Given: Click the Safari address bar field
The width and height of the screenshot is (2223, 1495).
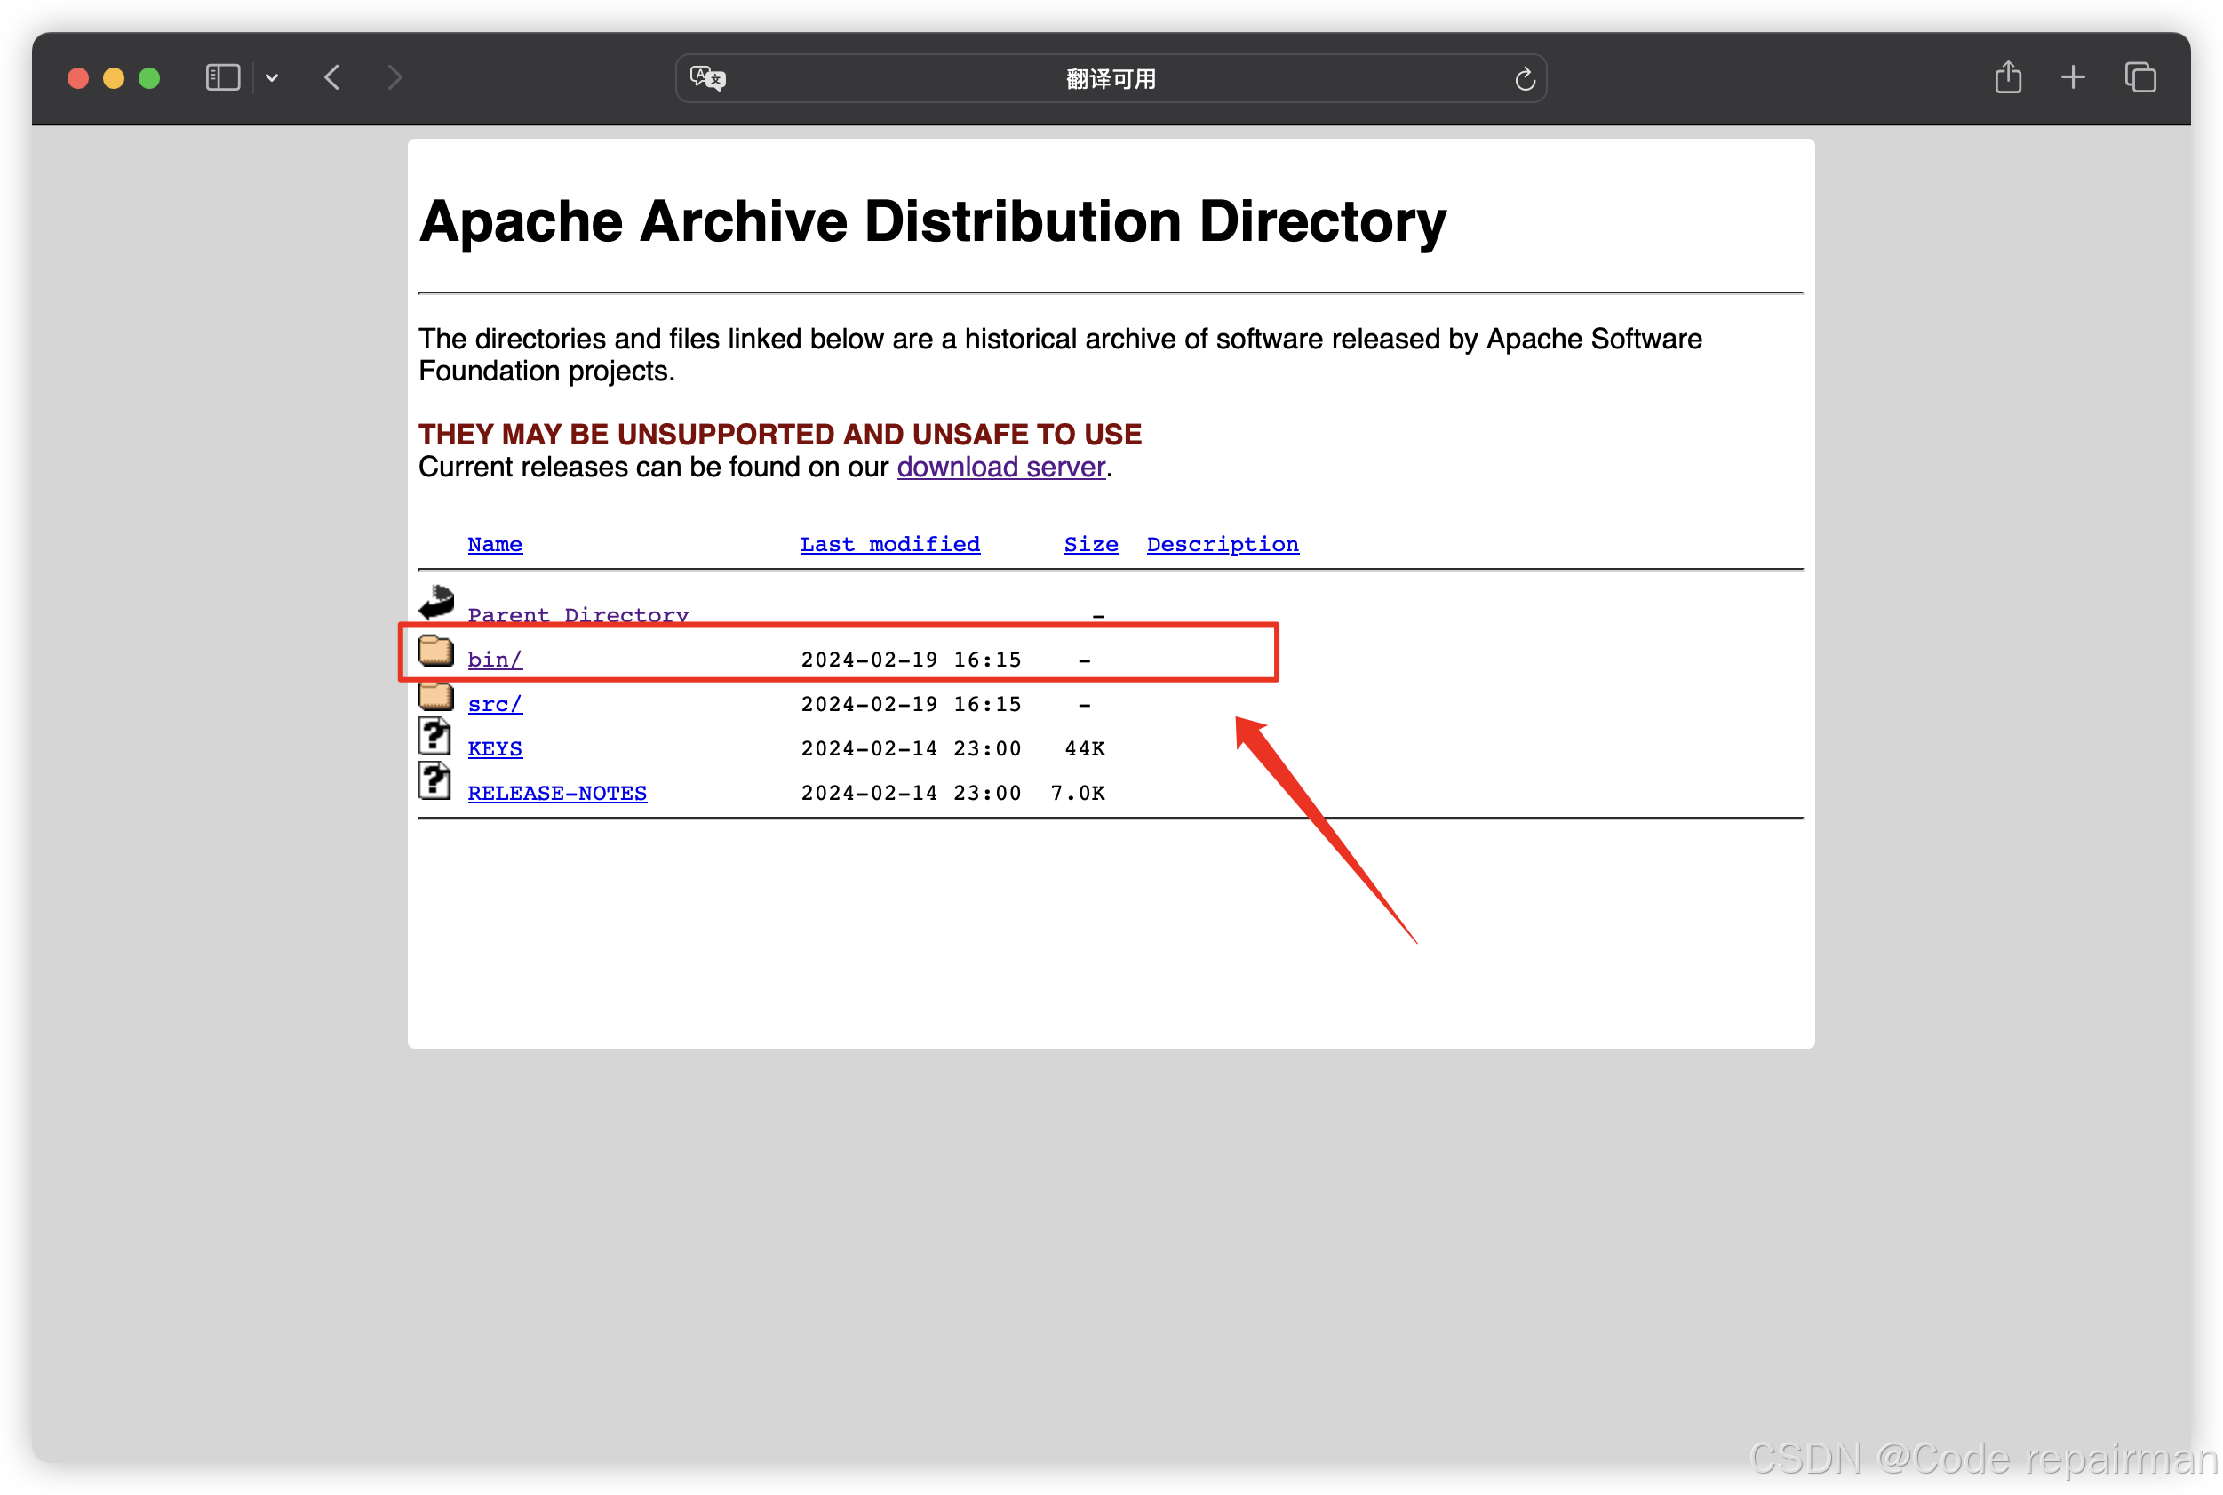Looking at the screenshot, I should click(1110, 79).
